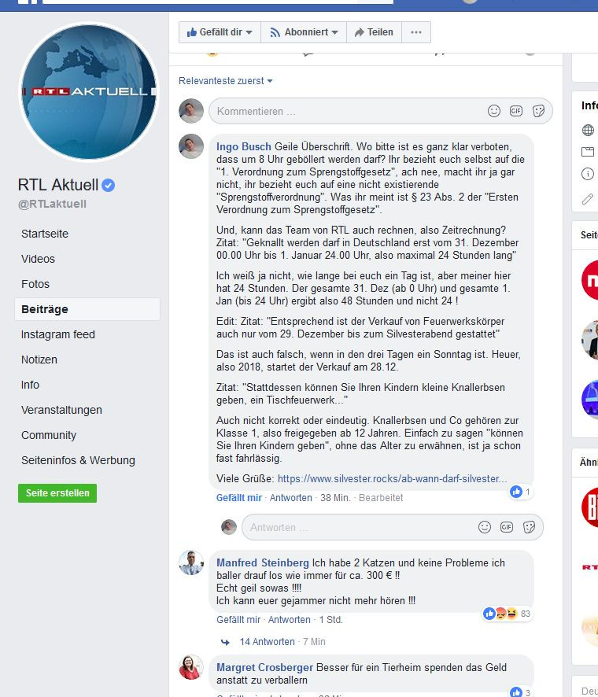Add a GIF to the Antworten reply

[x=507, y=527]
